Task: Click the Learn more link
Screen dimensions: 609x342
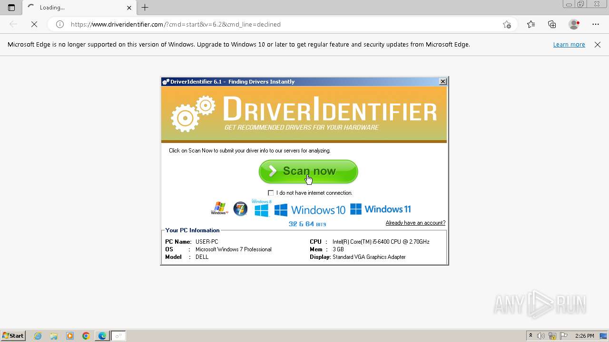Action: [x=569, y=45]
